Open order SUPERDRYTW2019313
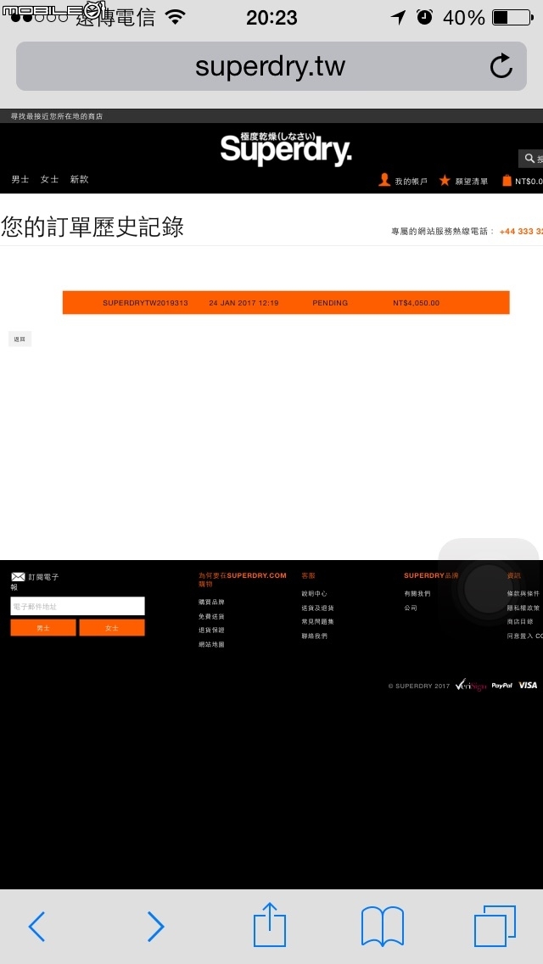543x964 pixels. [x=145, y=303]
